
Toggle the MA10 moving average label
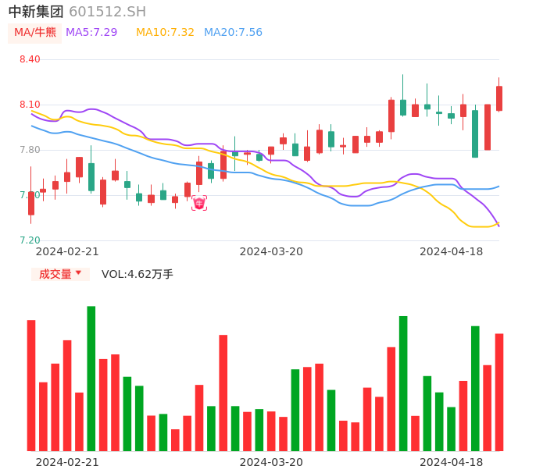(165, 33)
